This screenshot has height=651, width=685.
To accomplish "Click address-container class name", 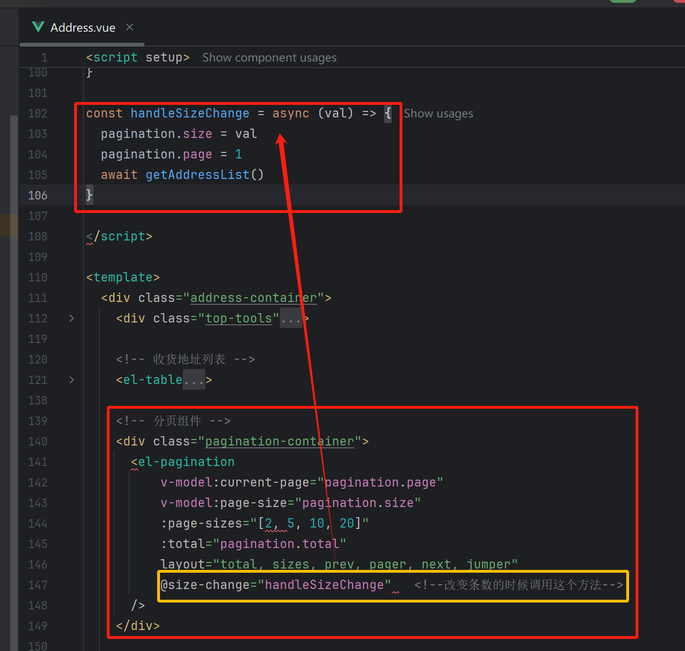I will coord(254,298).
